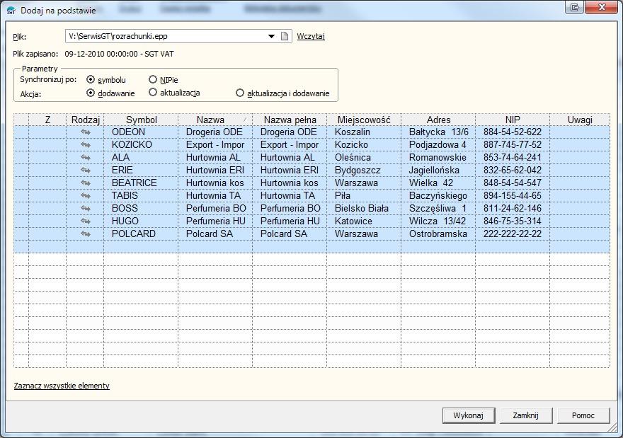
Task: Select the POLCARD symbol cell
Action: click(141, 234)
